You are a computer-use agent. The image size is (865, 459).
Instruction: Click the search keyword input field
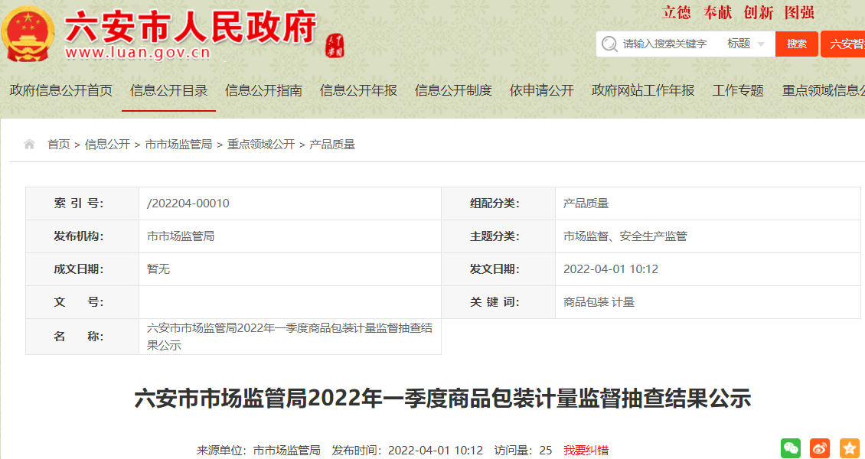pos(666,44)
